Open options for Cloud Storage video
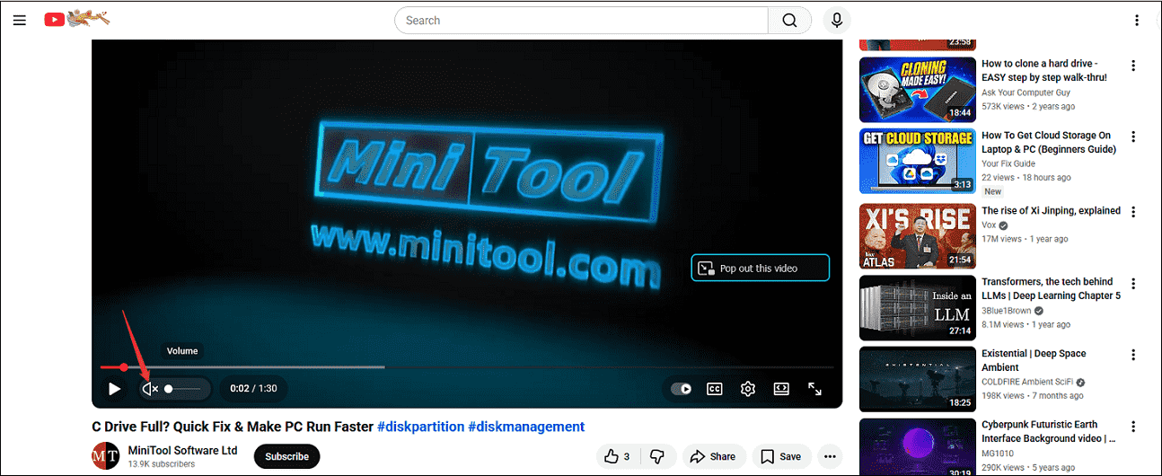Screen dimensions: 1162x476 click(x=1133, y=137)
